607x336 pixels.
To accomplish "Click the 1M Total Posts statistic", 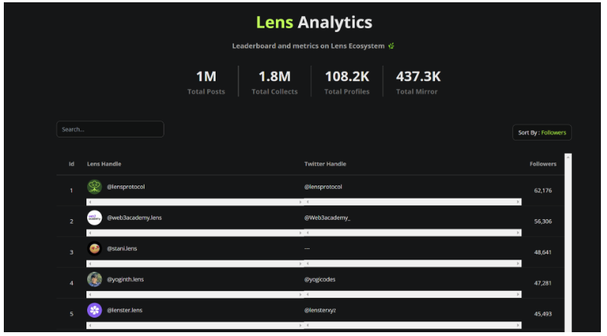I will 206,82.
